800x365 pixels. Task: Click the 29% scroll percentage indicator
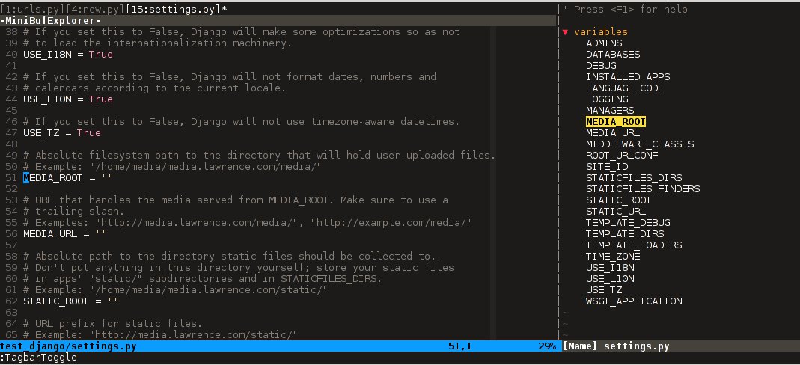click(547, 346)
